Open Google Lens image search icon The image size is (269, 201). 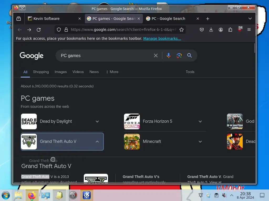(x=179, y=55)
